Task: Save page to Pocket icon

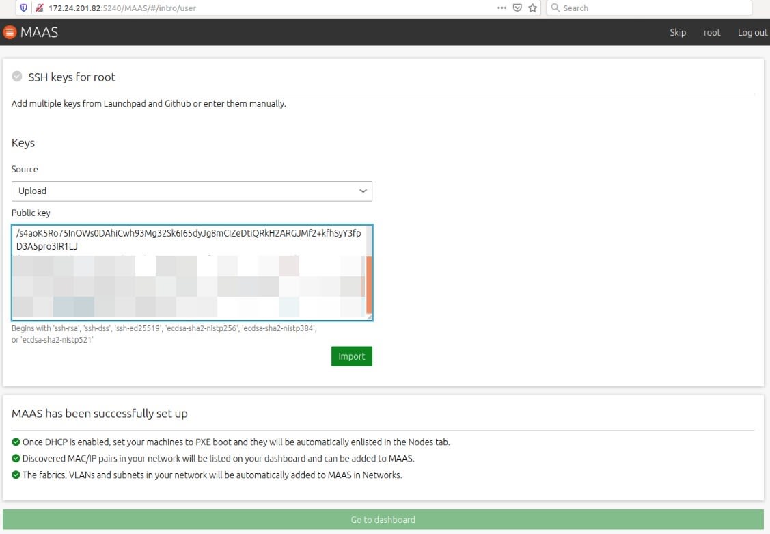Action: point(517,8)
